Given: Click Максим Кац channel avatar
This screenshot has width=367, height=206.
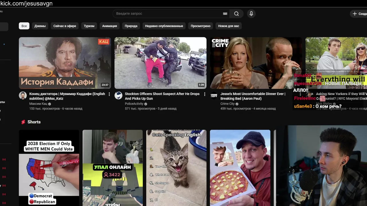Looking at the screenshot, I should pyautogui.click(x=23, y=96).
